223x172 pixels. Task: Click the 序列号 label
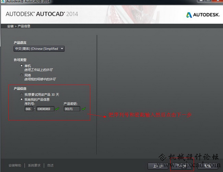[x=30, y=104]
